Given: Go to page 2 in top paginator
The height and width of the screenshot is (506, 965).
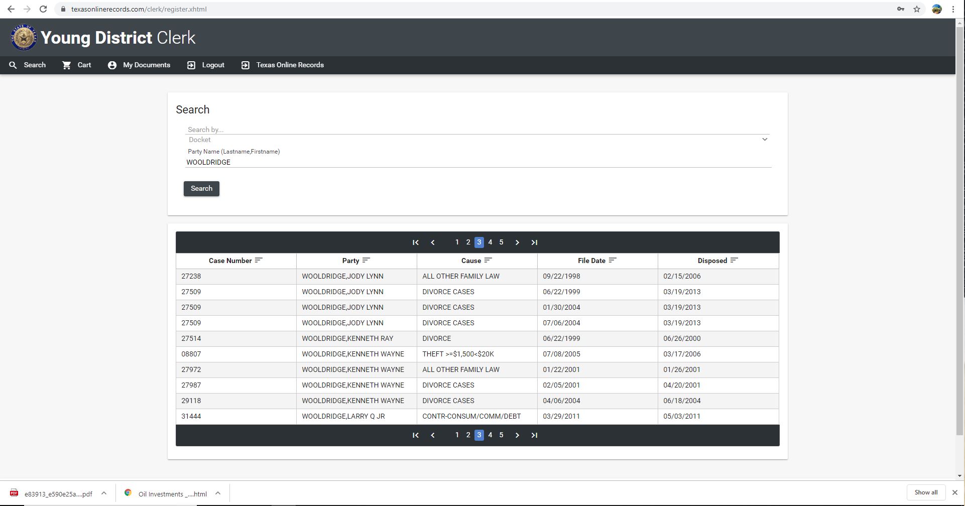Looking at the screenshot, I should 468,242.
